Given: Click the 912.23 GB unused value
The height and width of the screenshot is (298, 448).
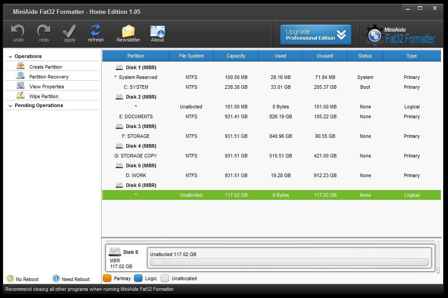Looking at the screenshot, I should pyautogui.click(x=325, y=175).
